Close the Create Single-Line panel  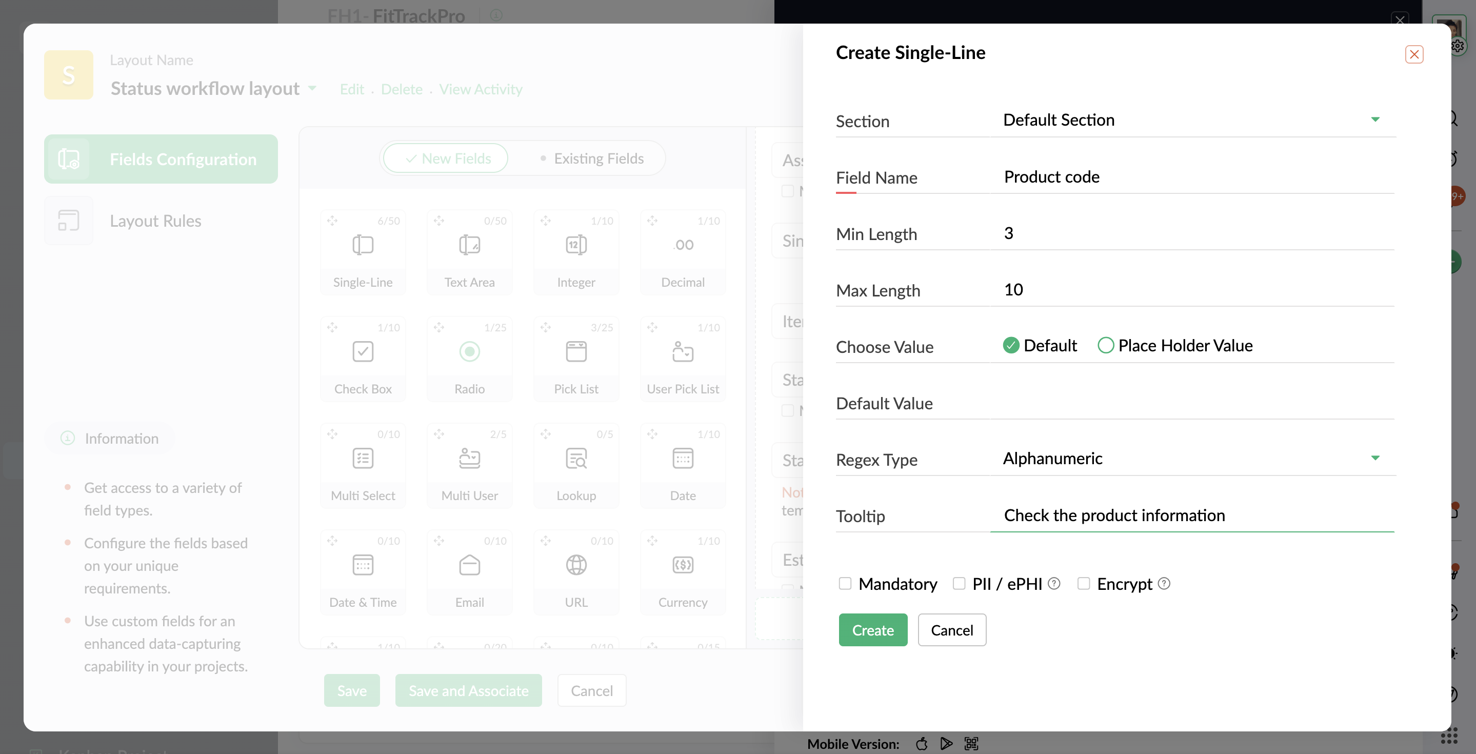1414,54
